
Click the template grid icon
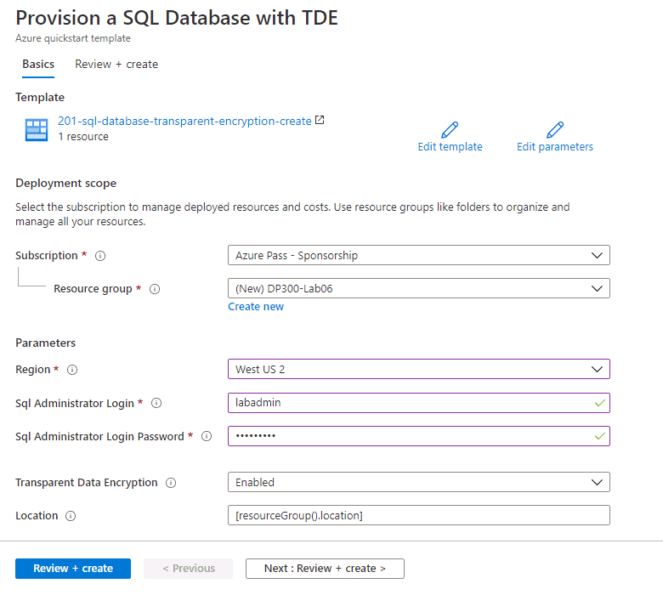tap(37, 130)
